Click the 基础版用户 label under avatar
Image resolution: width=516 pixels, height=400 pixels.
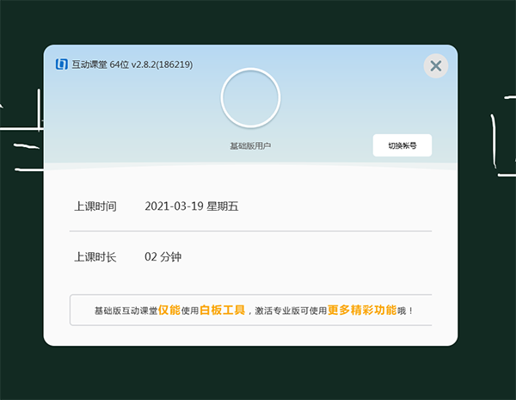(250, 146)
